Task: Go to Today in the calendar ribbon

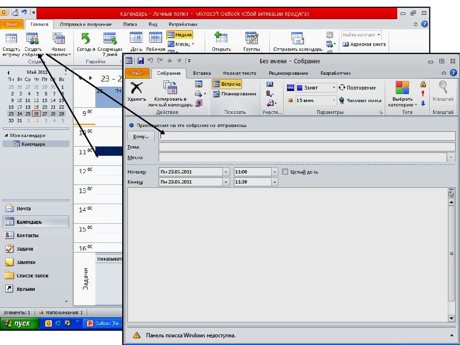Action: [x=86, y=39]
